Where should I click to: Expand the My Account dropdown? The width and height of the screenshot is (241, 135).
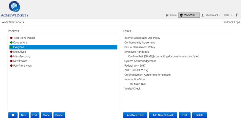pos(211,15)
